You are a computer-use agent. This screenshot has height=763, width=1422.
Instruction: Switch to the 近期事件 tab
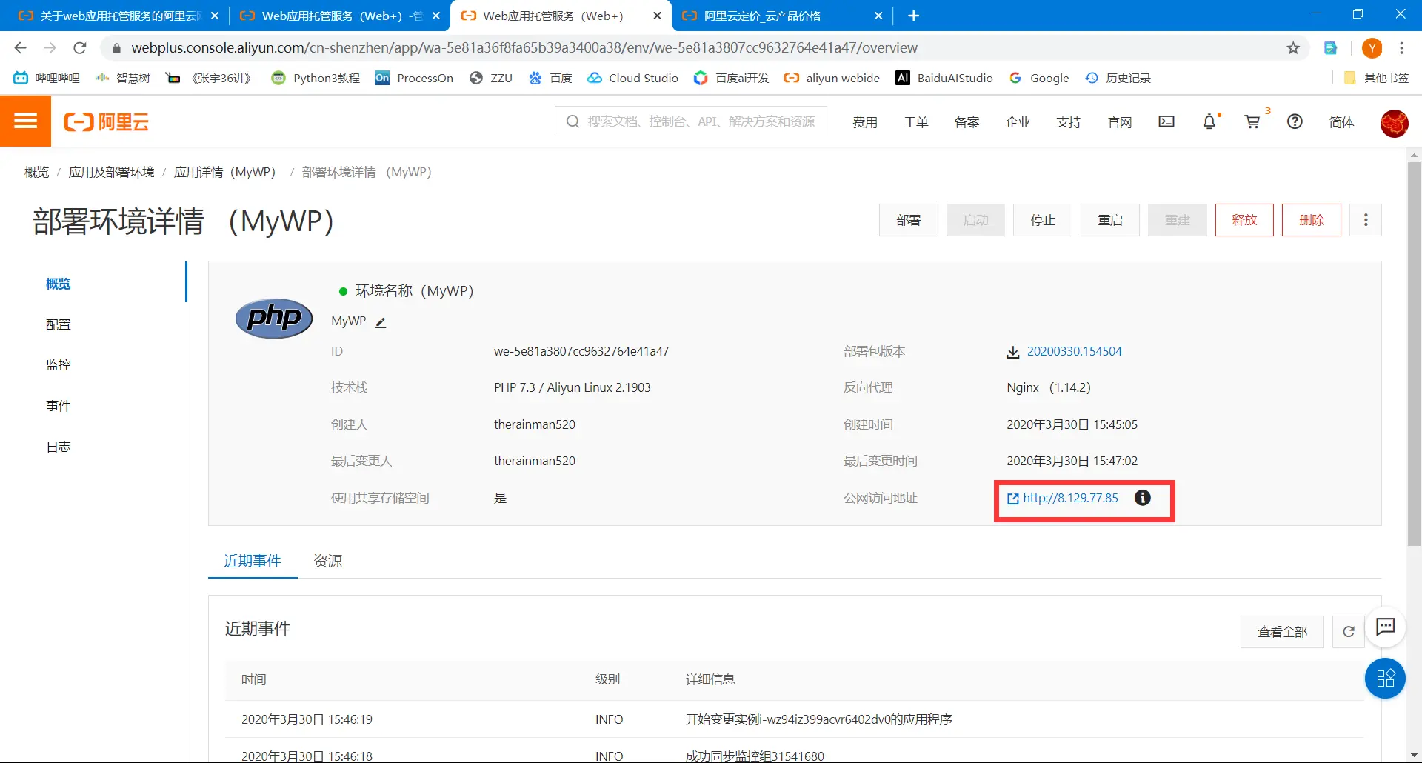coord(253,561)
